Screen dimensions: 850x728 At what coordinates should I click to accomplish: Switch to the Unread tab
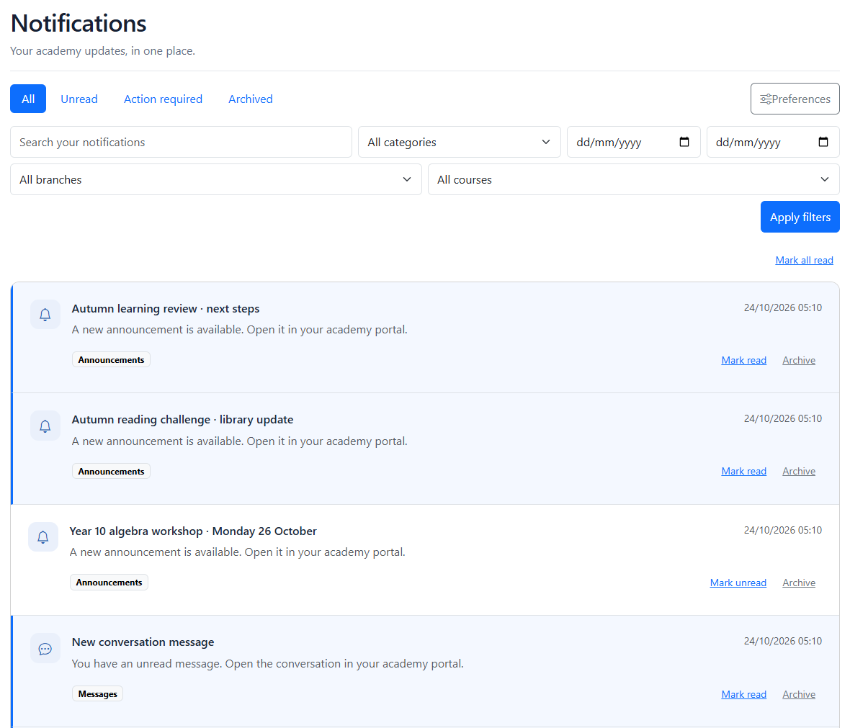tap(79, 99)
